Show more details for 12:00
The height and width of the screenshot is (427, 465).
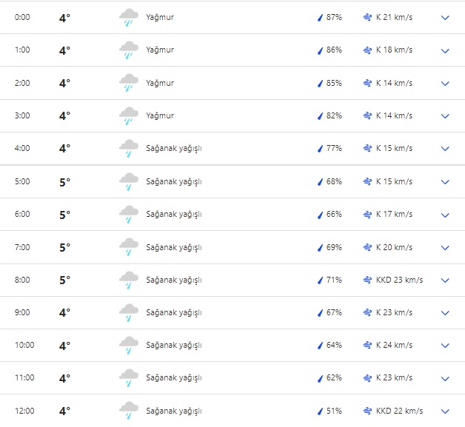445,411
